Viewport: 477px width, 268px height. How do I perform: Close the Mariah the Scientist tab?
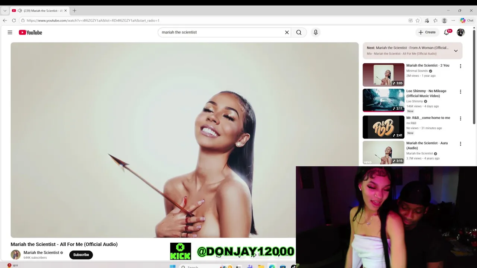(66, 10)
